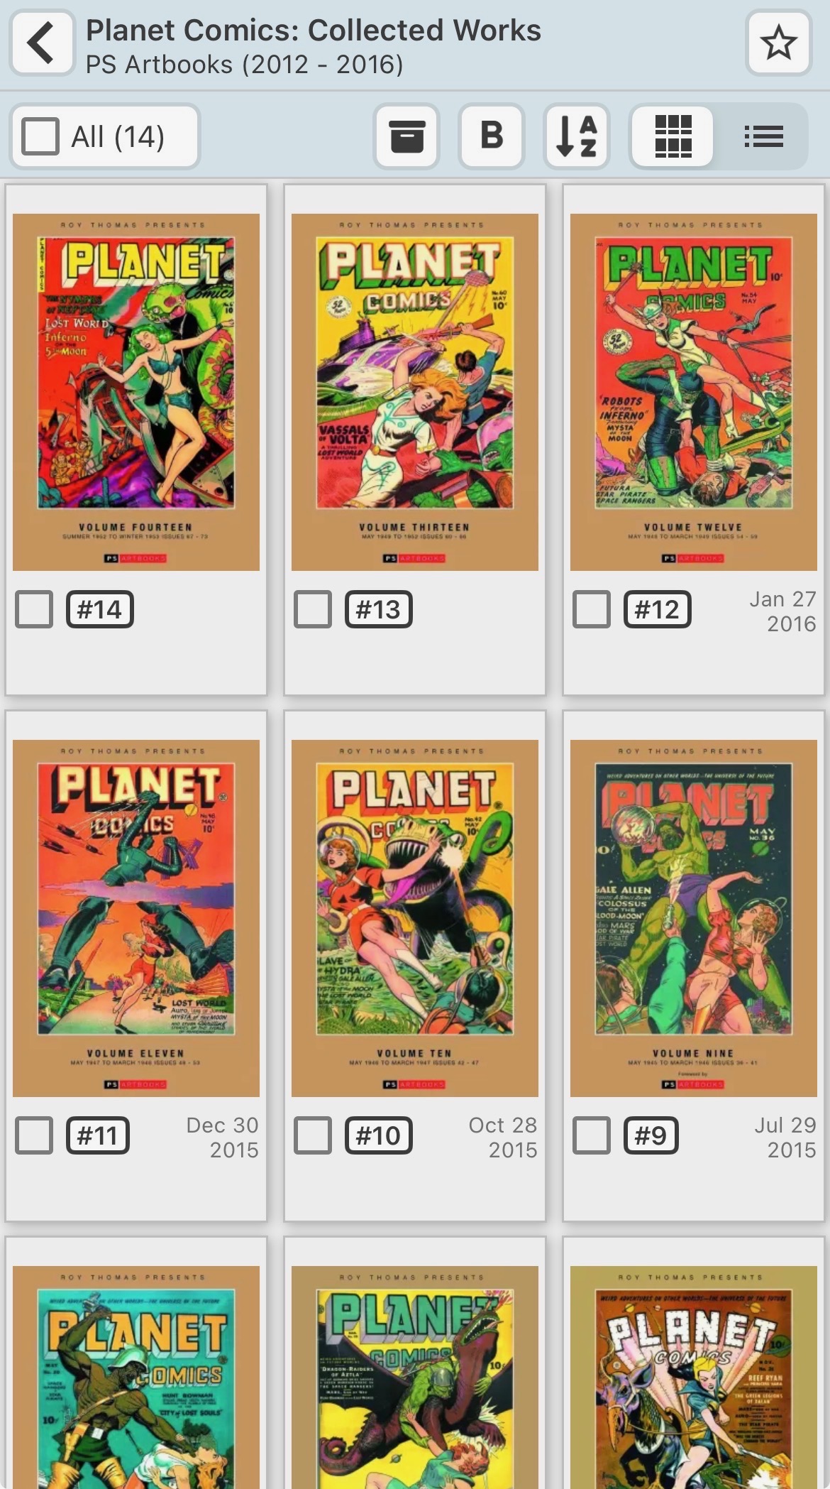Viewport: 830px width, 1489px height.
Task: Tick the checkbox for issue #12
Action: point(592,609)
